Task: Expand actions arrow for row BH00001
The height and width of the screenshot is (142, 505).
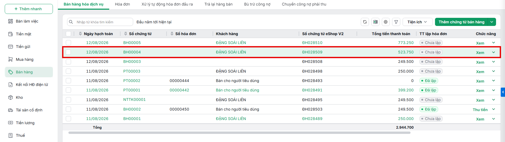Action: tap(493, 119)
